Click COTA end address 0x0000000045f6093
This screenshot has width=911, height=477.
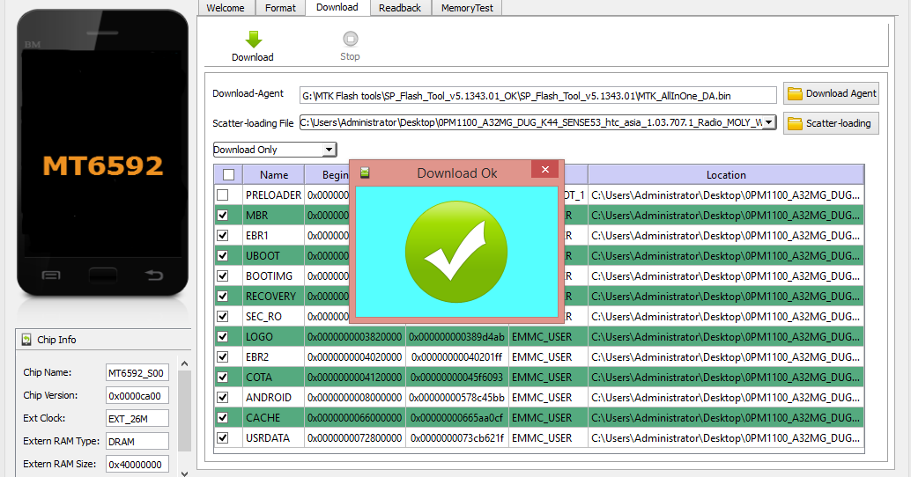click(x=457, y=378)
